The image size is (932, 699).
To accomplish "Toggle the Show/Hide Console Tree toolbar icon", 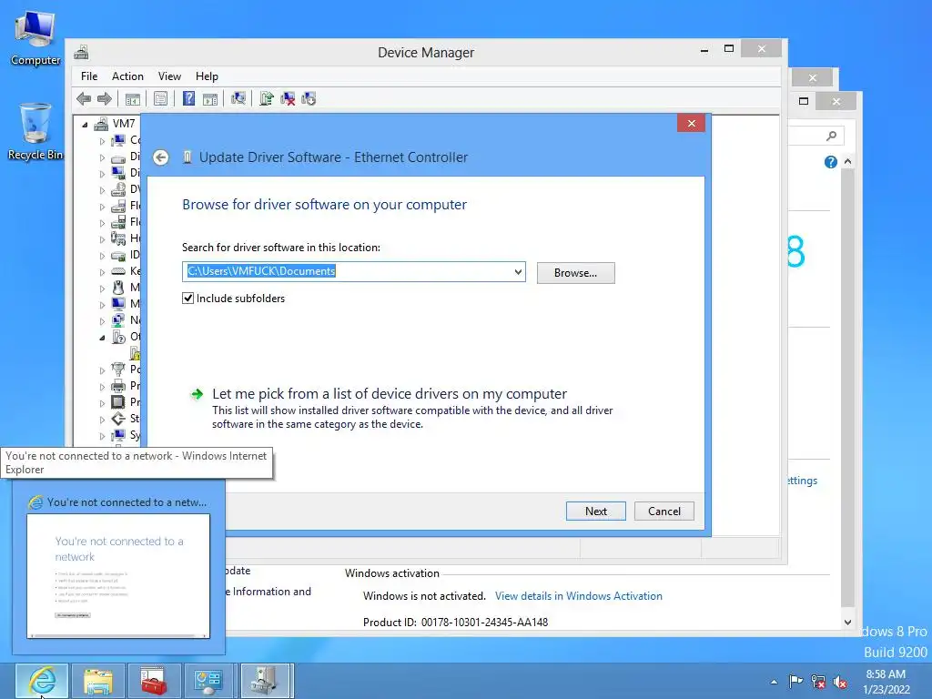I will pos(133,98).
